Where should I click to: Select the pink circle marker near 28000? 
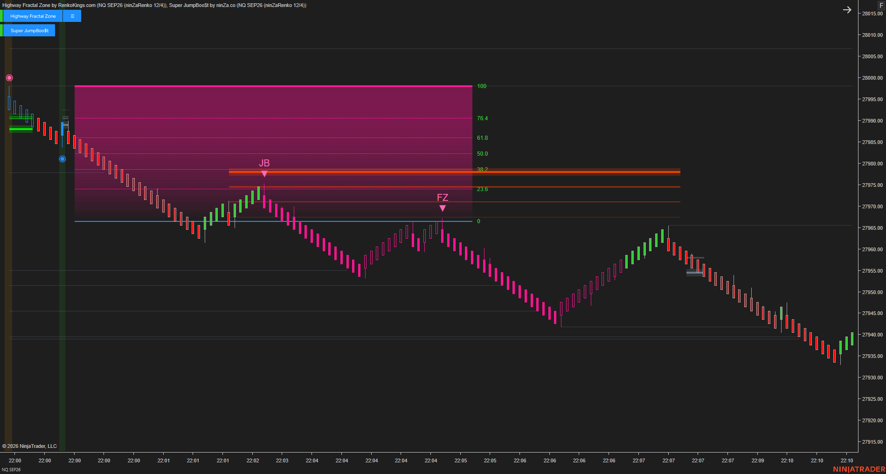[x=9, y=78]
